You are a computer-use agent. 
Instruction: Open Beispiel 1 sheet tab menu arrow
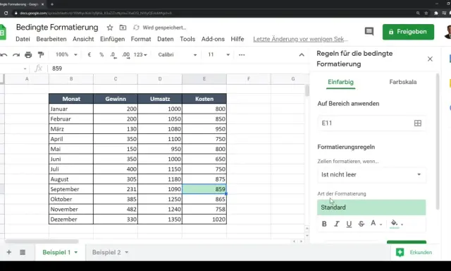coord(76,252)
